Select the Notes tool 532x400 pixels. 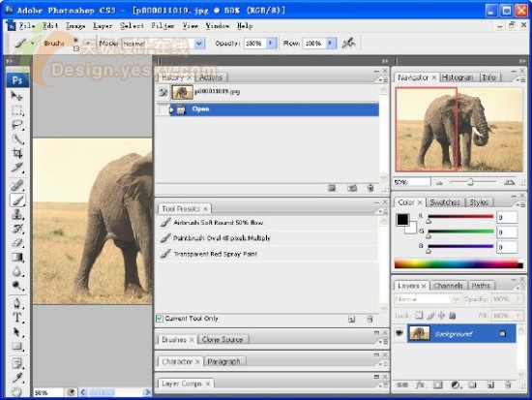(x=16, y=363)
